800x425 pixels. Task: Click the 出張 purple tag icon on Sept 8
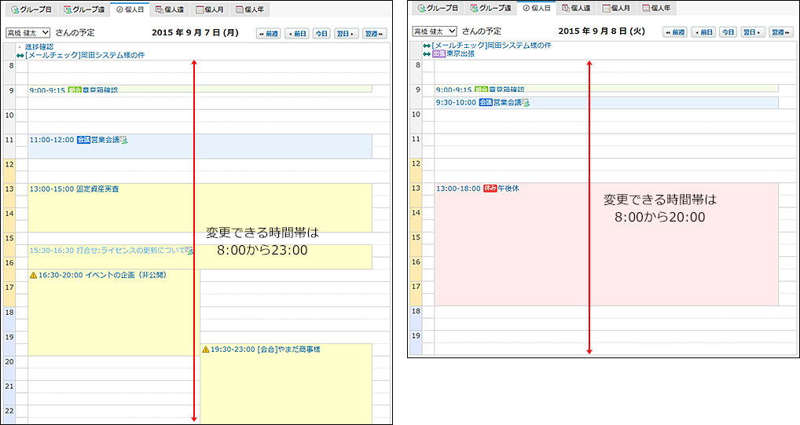pyautogui.click(x=439, y=53)
